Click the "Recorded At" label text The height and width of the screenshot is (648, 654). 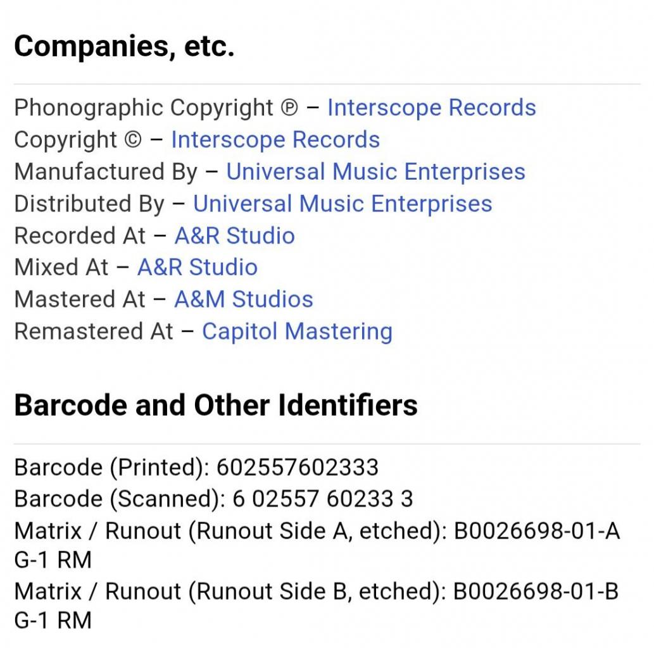(x=80, y=236)
